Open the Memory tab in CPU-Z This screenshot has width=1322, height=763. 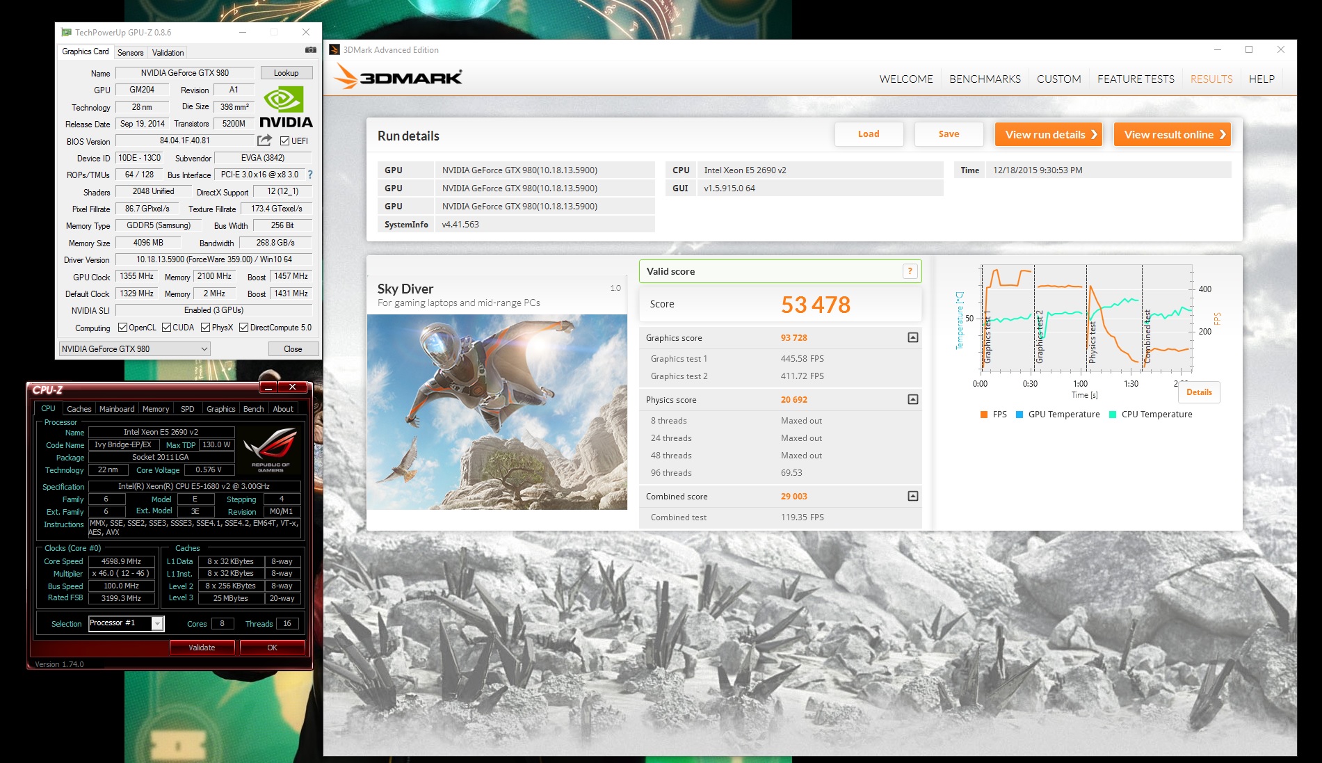[x=155, y=409]
